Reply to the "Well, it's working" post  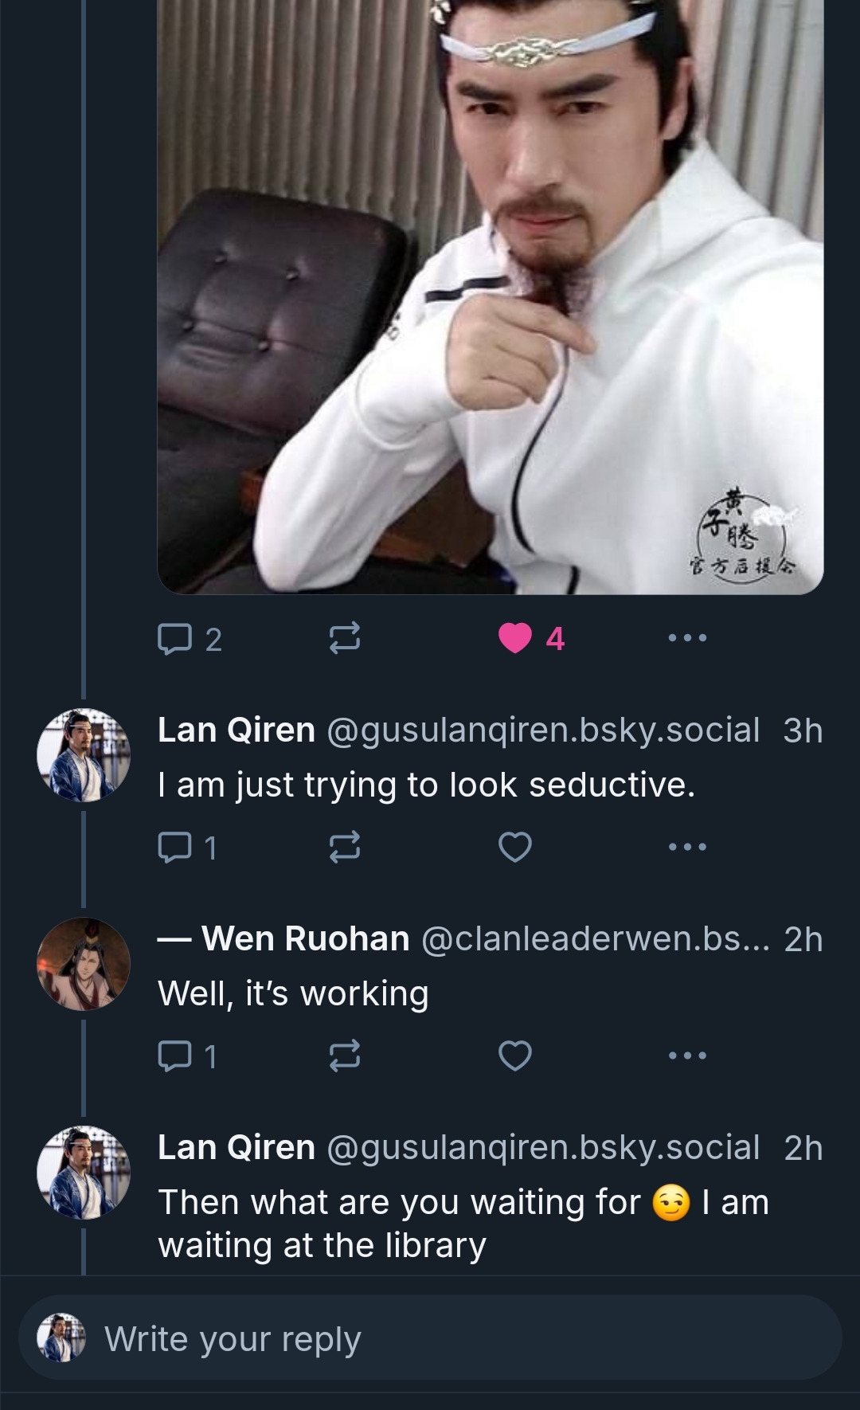coord(188,1056)
